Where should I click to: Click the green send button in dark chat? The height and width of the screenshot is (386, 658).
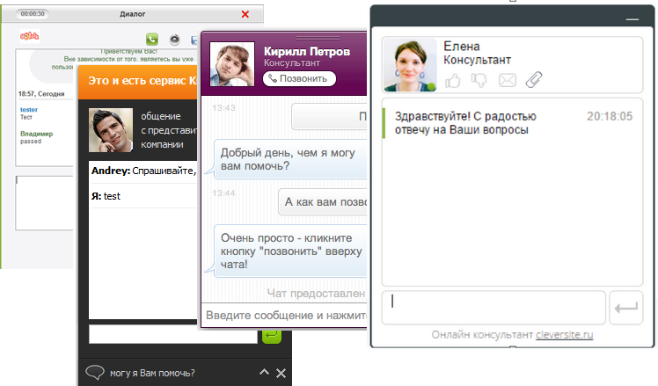point(272,336)
